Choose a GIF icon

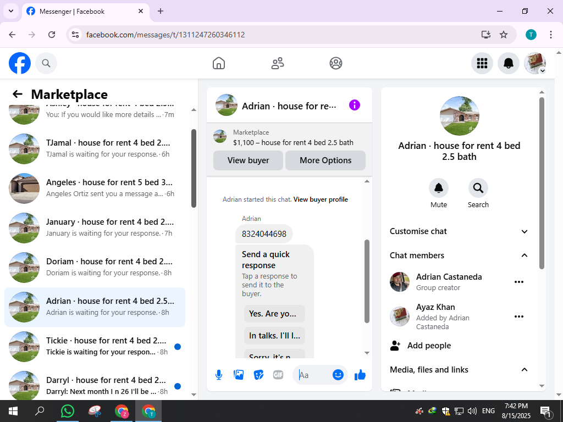[278, 375]
